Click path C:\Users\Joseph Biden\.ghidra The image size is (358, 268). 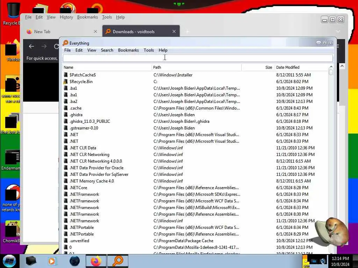181,121
